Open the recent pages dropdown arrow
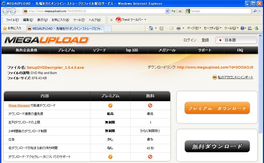264x163 pixels. point(18,11)
